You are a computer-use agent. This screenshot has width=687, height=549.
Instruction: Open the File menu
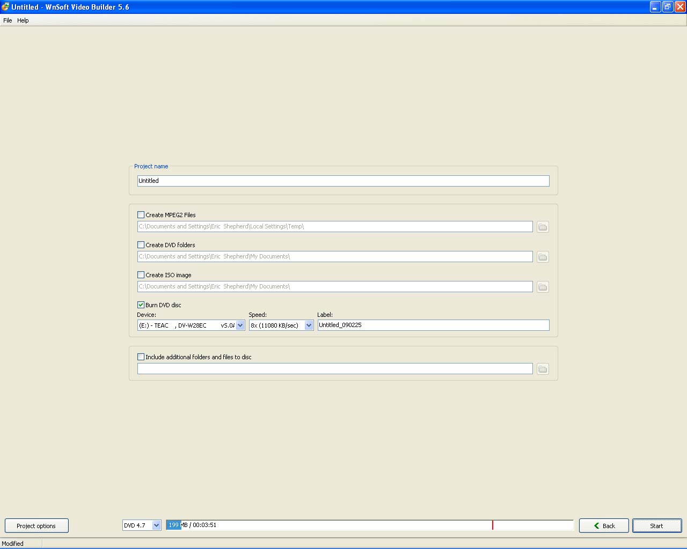pos(8,20)
